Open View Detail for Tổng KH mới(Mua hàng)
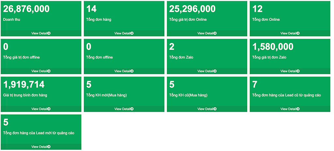Viewport: 334px width, 151px height. coord(124,109)
